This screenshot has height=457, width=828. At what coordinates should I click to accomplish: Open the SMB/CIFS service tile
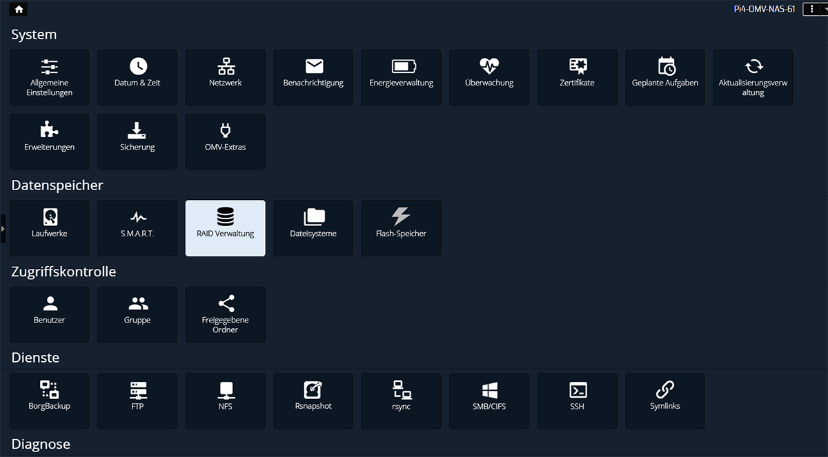coord(489,400)
